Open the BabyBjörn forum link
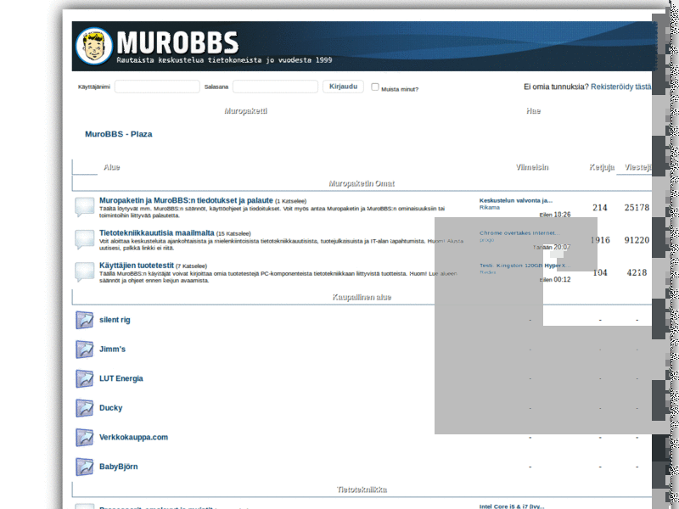Screen dimensions: 679x509 pos(118,467)
